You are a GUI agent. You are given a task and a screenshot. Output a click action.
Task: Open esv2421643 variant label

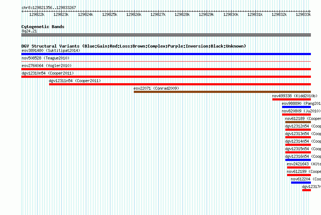click(304, 164)
